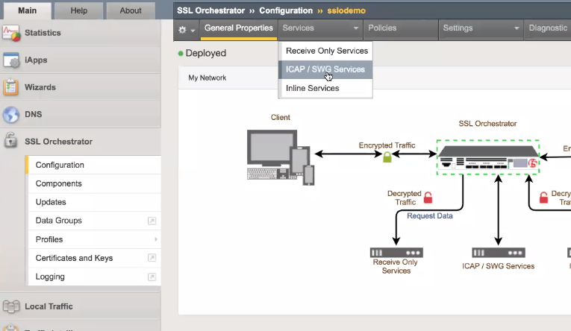Expand the Profiles submenu arrow
The width and height of the screenshot is (571, 331).
(156, 239)
